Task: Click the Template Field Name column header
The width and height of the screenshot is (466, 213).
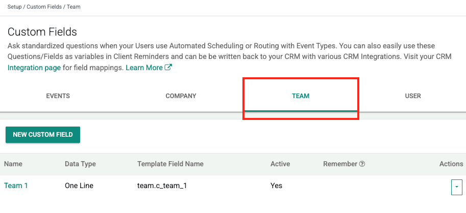Action: [x=170, y=164]
